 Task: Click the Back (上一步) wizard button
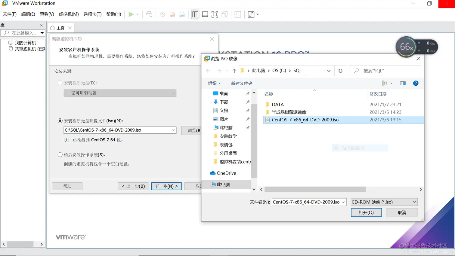pyautogui.click(x=133, y=186)
